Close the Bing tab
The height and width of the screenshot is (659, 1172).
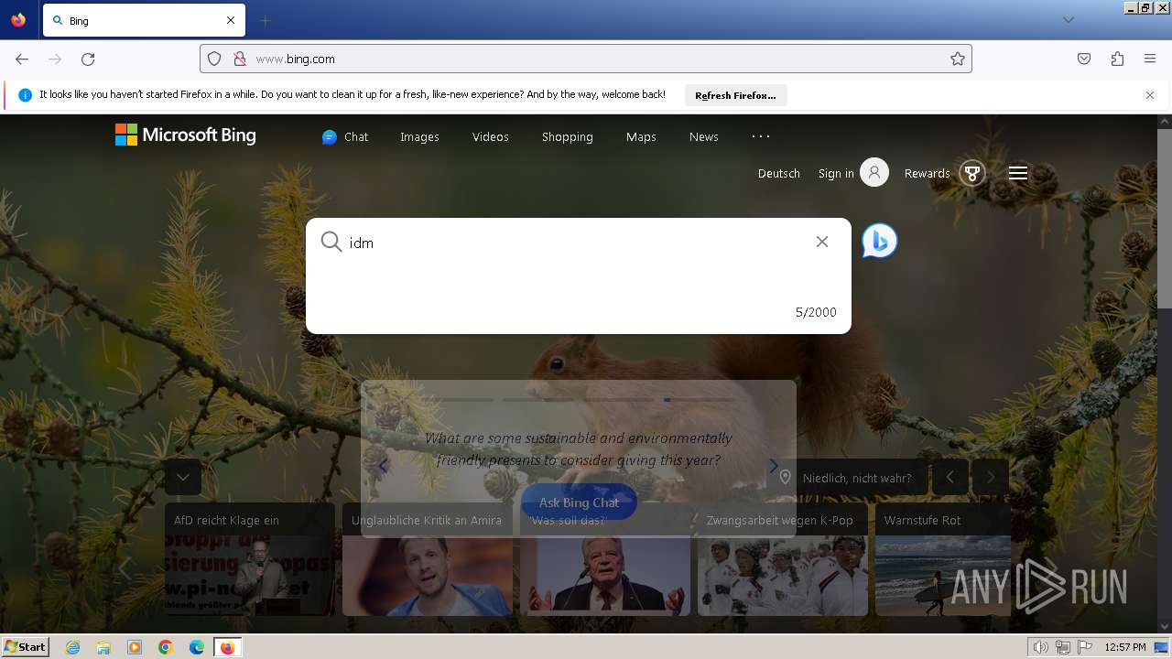click(x=231, y=20)
